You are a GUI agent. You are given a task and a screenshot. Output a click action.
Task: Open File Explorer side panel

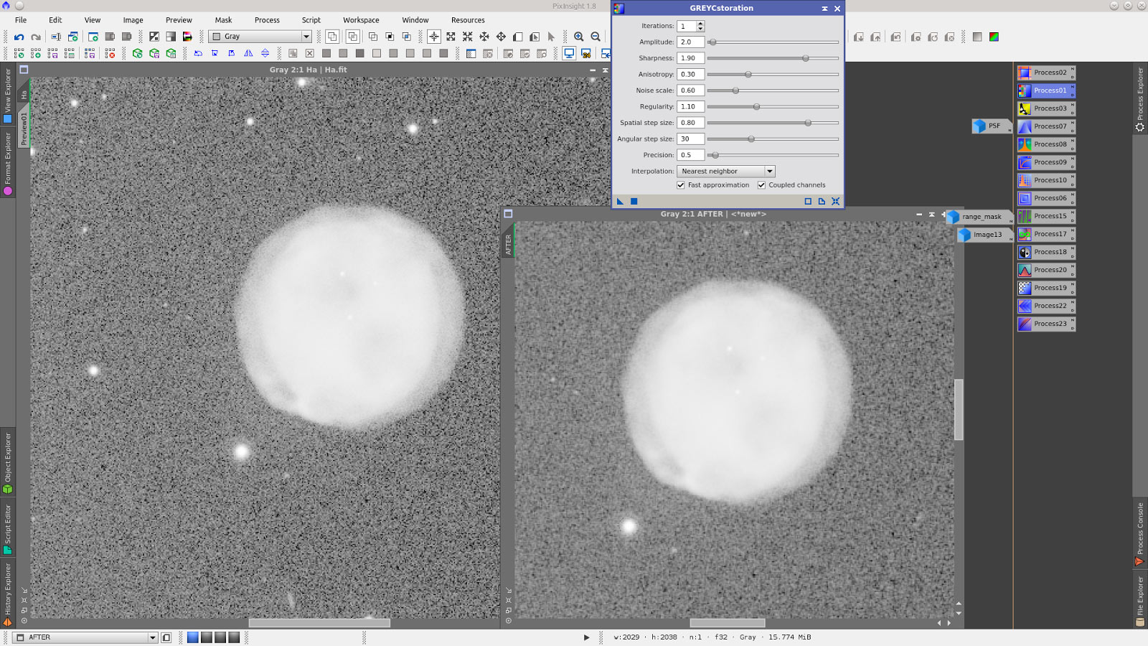[1140, 601]
